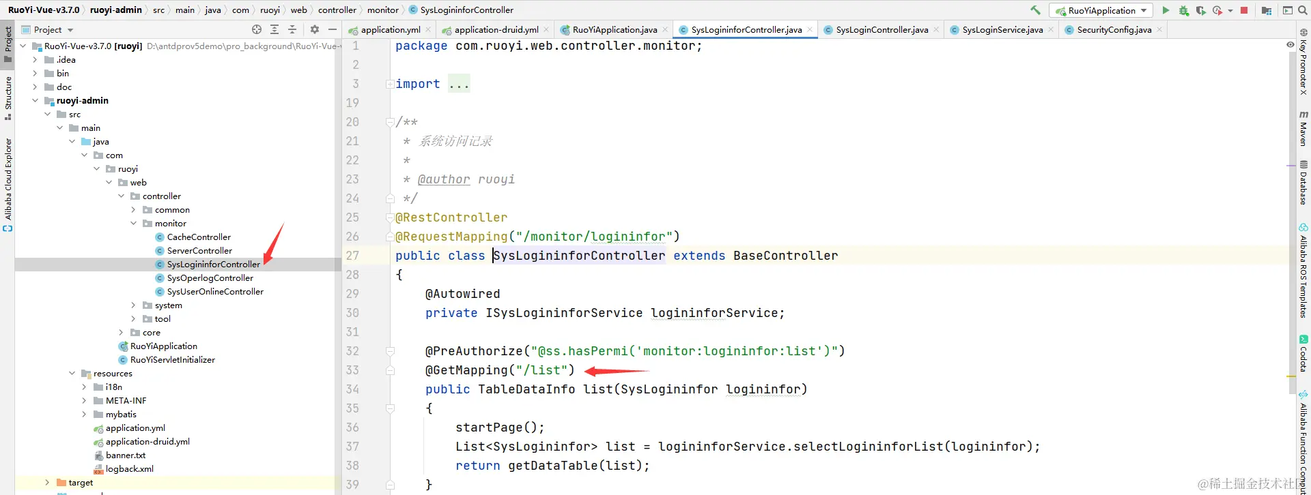This screenshot has height=495, width=1311.
Task: Open Project Structure icon in toolbar
Action: point(1267,10)
